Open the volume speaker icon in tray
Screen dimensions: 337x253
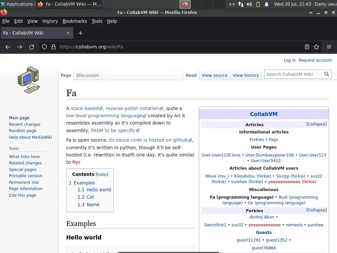pyautogui.click(x=249, y=4)
